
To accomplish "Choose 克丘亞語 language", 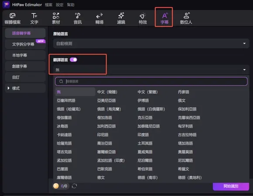I will (145, 117).
